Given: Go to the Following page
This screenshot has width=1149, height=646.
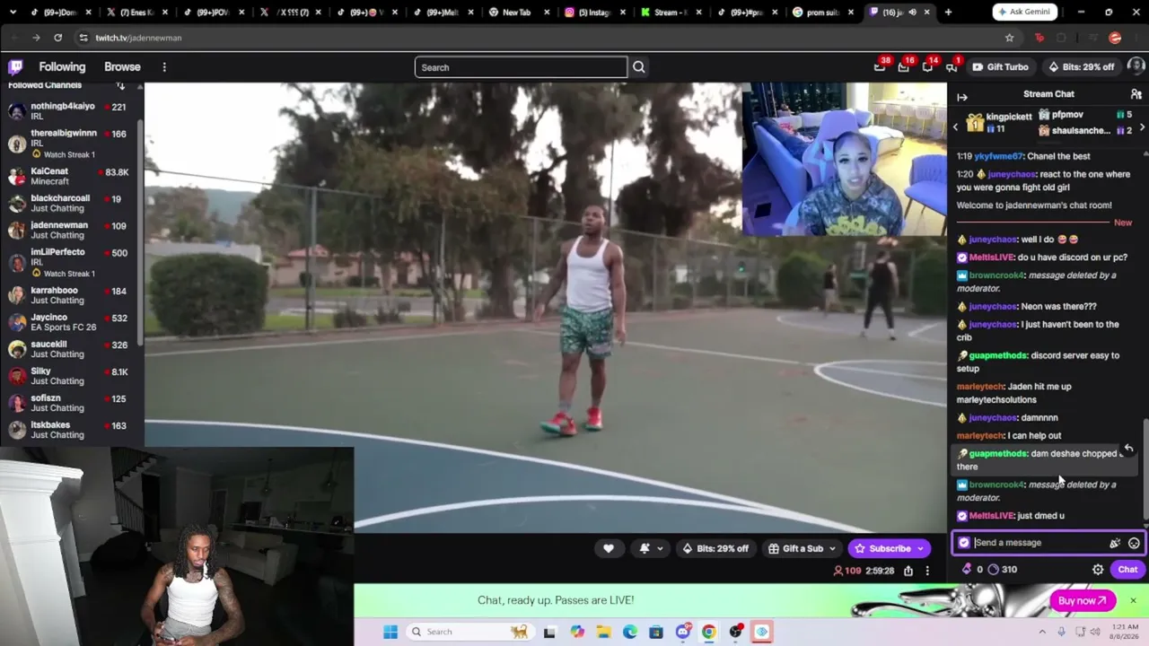Looking at the screenshot, I should [x=62, y=67].
